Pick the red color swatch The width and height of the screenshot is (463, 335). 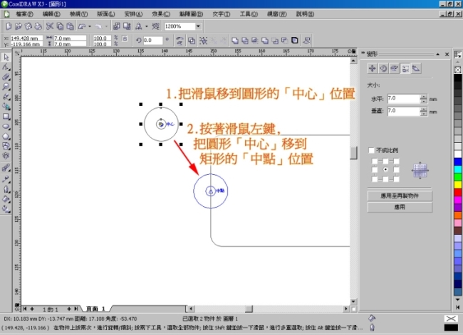[458, 192]
